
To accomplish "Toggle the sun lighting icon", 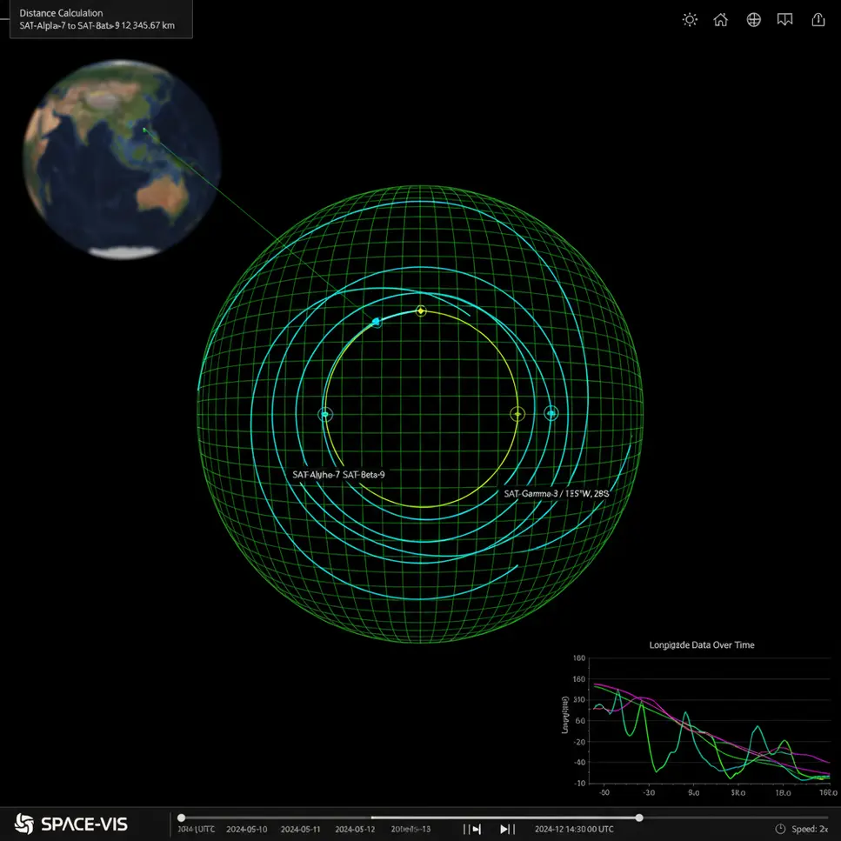I will 690,20.
